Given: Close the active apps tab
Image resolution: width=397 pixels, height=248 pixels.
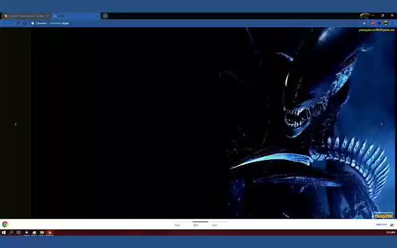Looking at the screenshot, I should point(97,16).
